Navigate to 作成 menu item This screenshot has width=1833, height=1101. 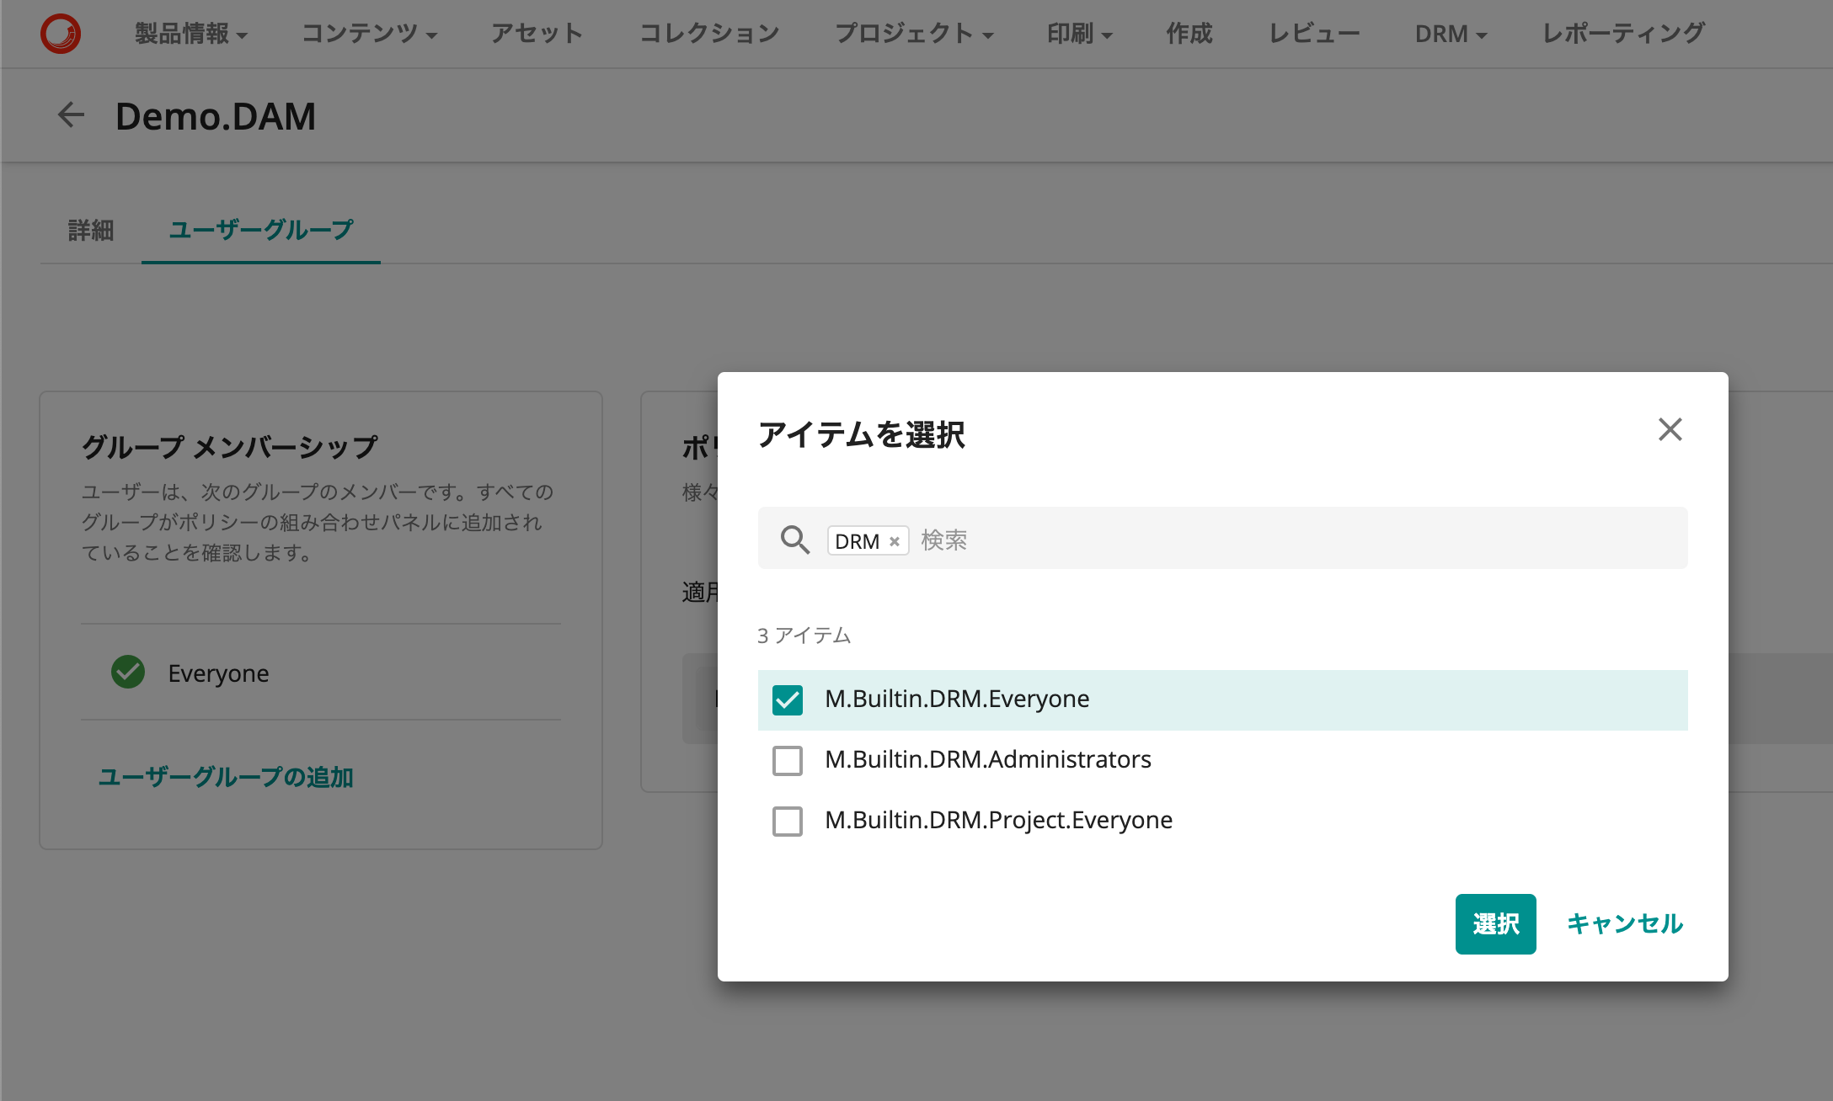click(1189, 34)
